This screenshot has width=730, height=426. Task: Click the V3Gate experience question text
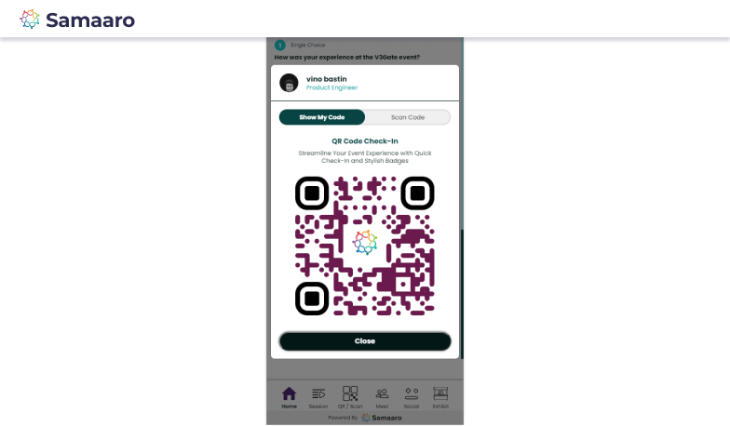pos(346,58)
